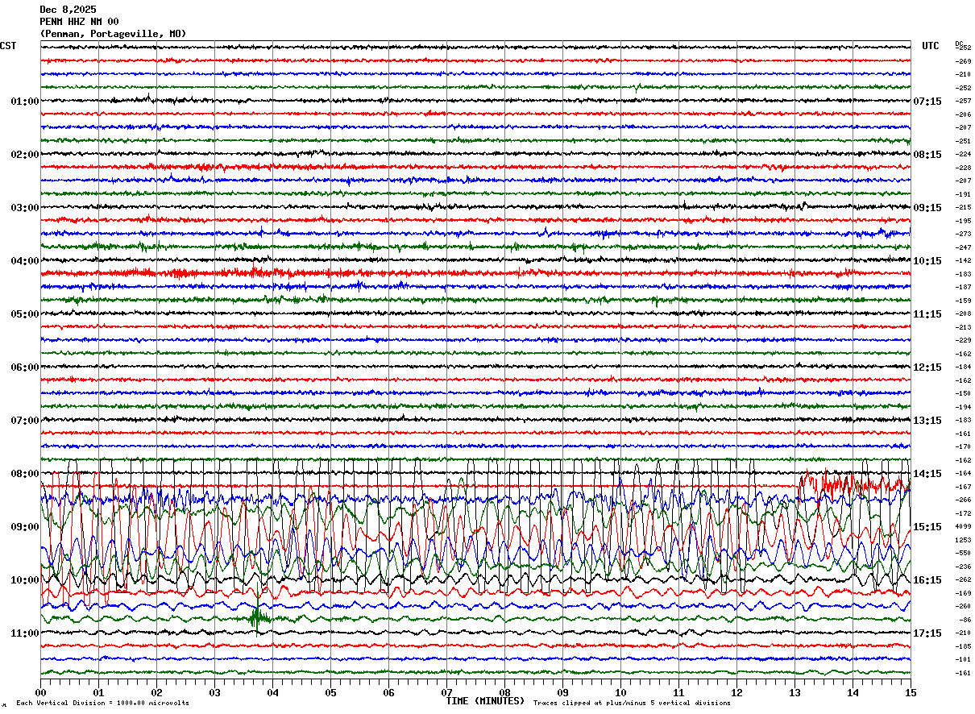This screenshot has height=714, width=975.
Task: Click the 17:15 UTC time label
Action: (x=927, y=633)
